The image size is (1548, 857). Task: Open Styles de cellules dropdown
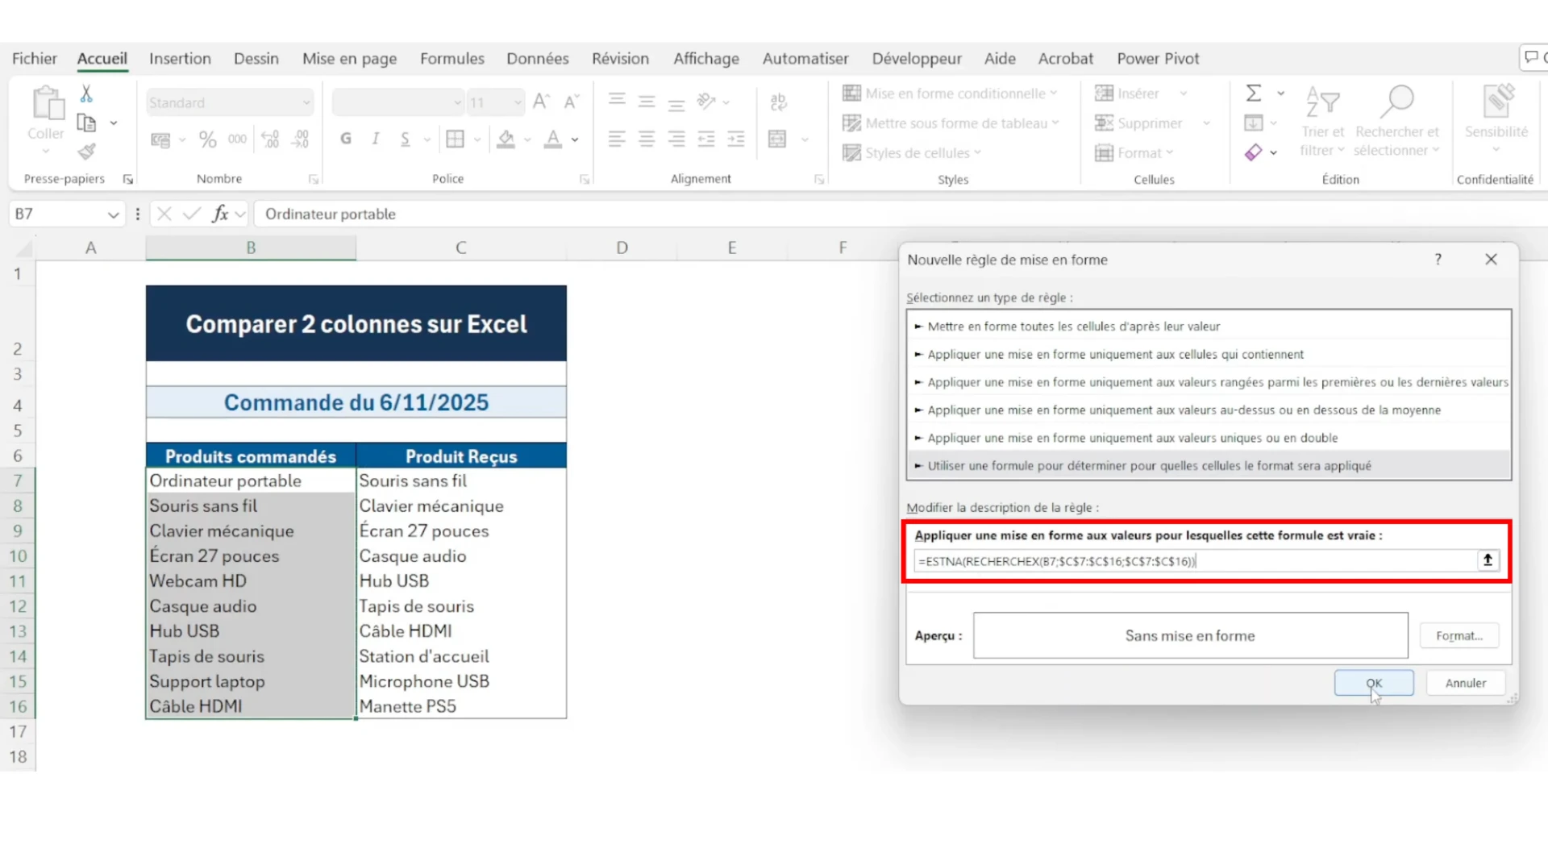click(912, 152)
